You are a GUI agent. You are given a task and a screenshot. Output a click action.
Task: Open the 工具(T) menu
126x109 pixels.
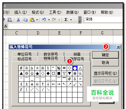coord(55,12)
